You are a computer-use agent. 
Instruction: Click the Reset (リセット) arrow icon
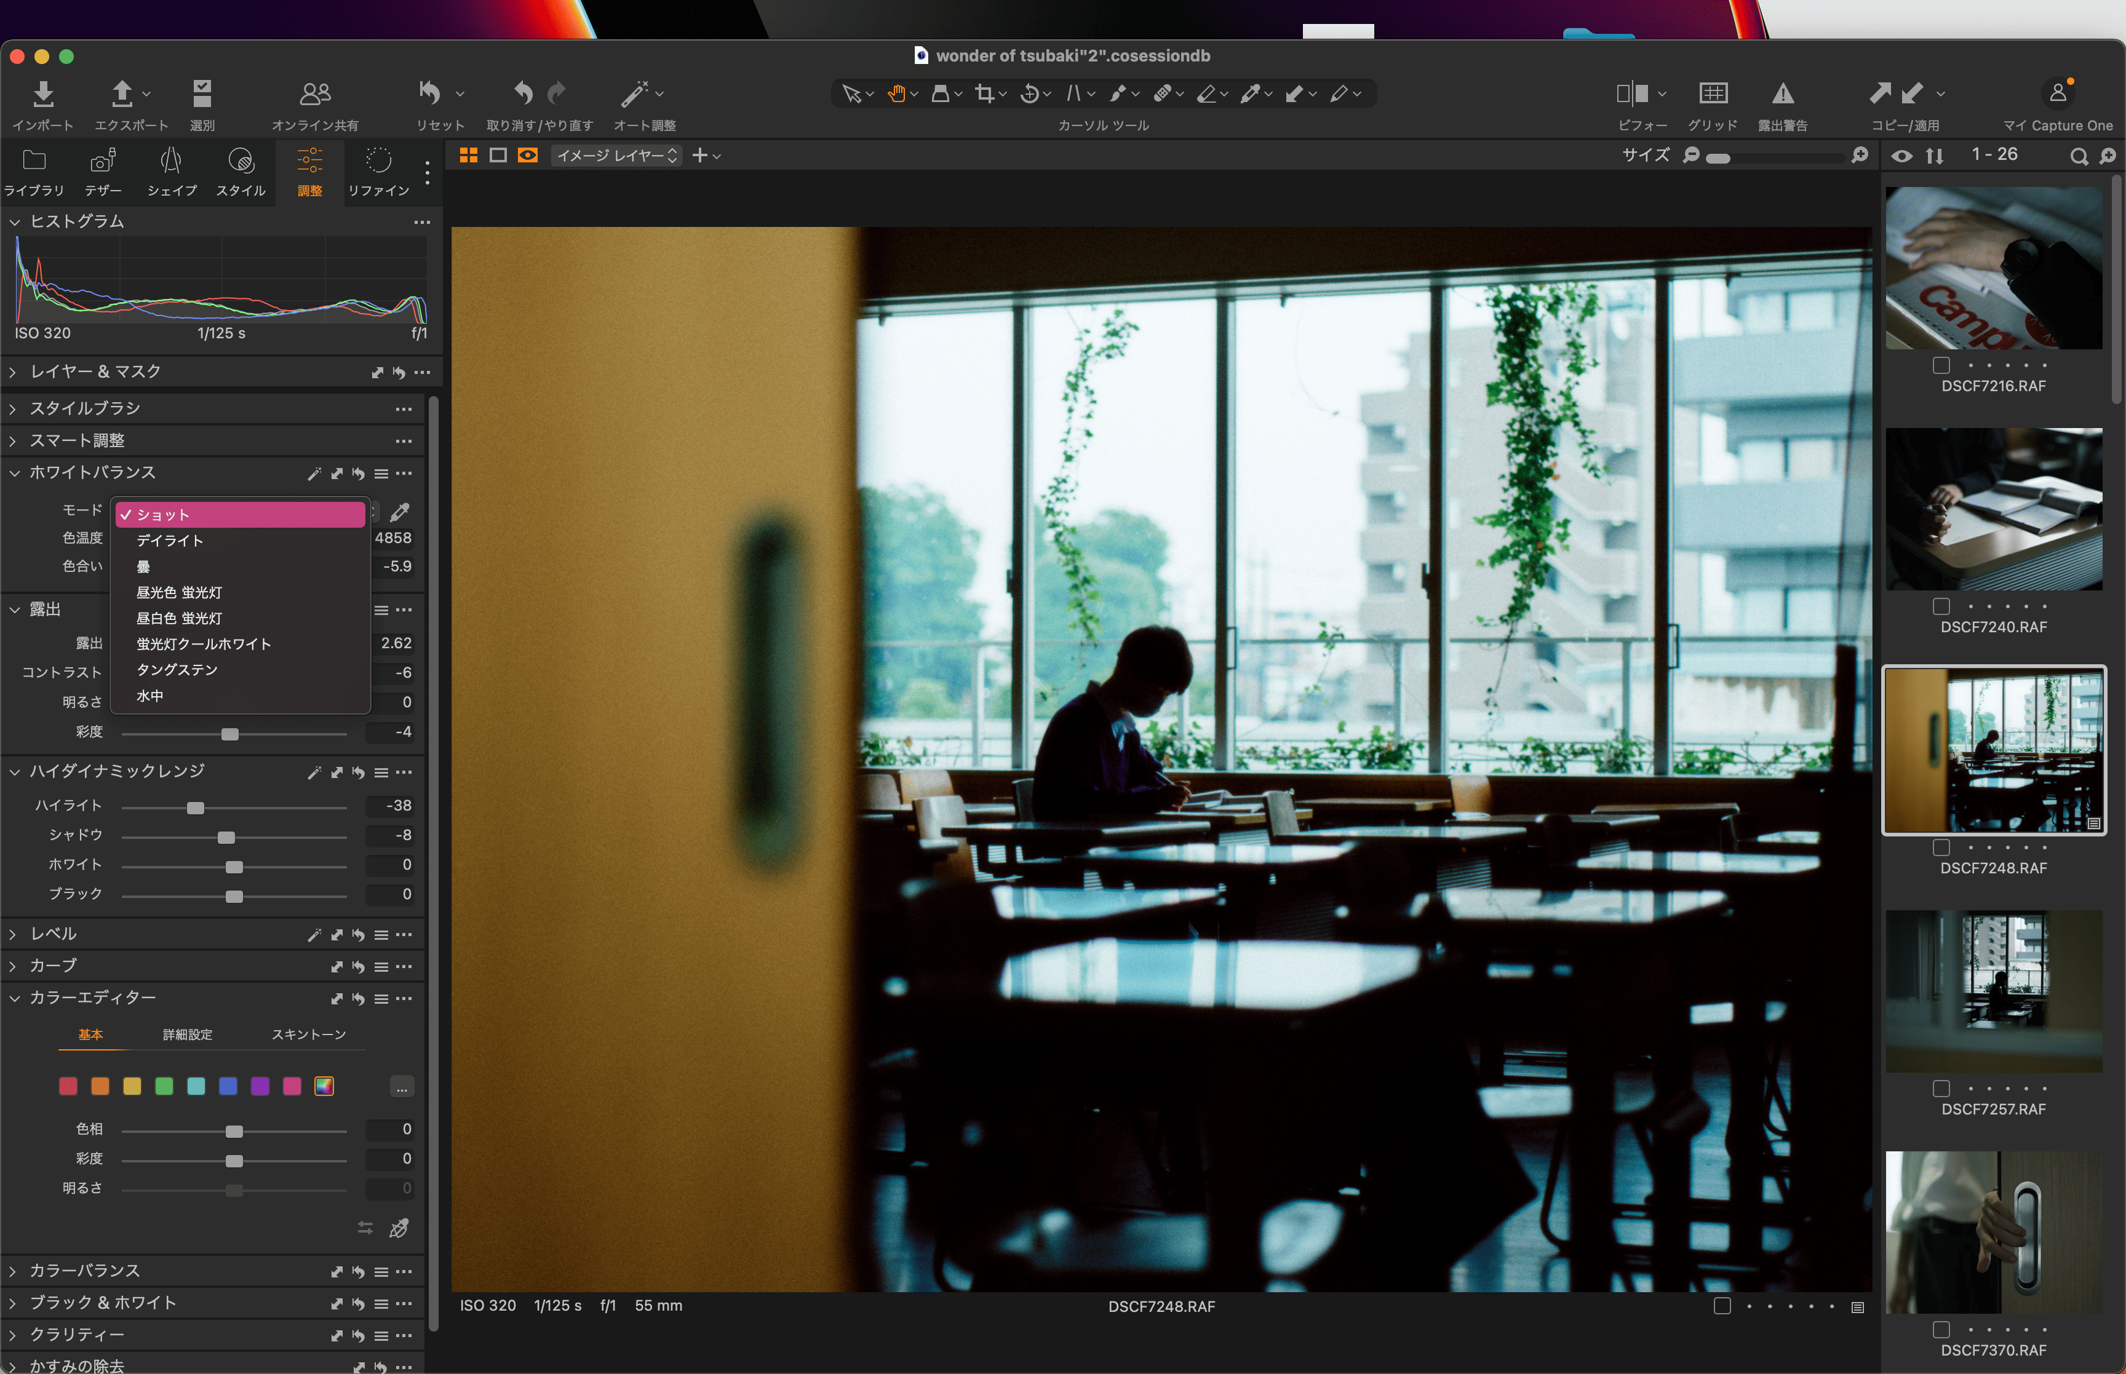[x=430, y=93]
